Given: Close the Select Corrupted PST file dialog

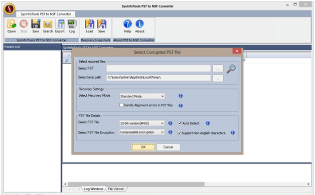Looking at the screenshot, I should (237, 51).
